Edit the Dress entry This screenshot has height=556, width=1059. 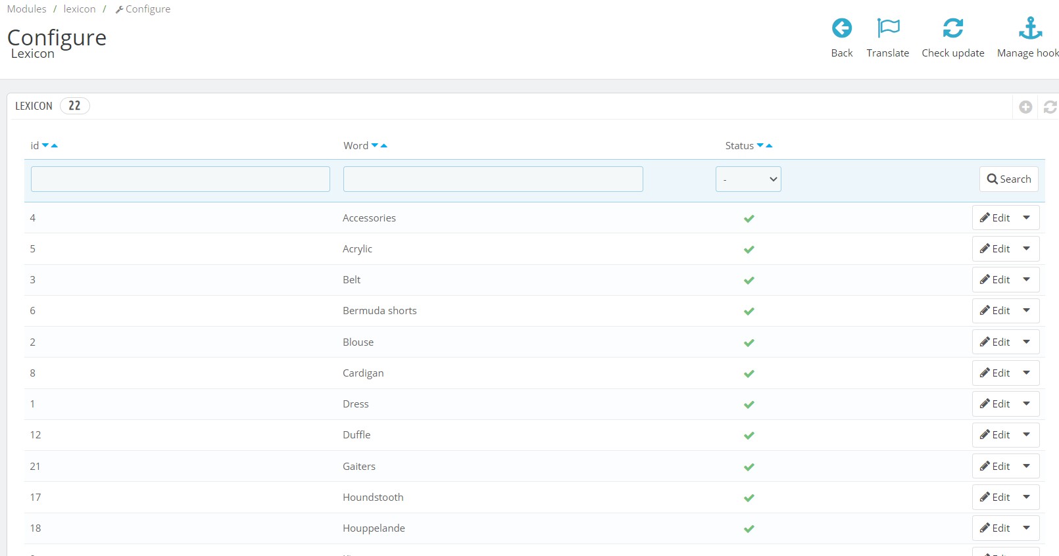[995, 404]
